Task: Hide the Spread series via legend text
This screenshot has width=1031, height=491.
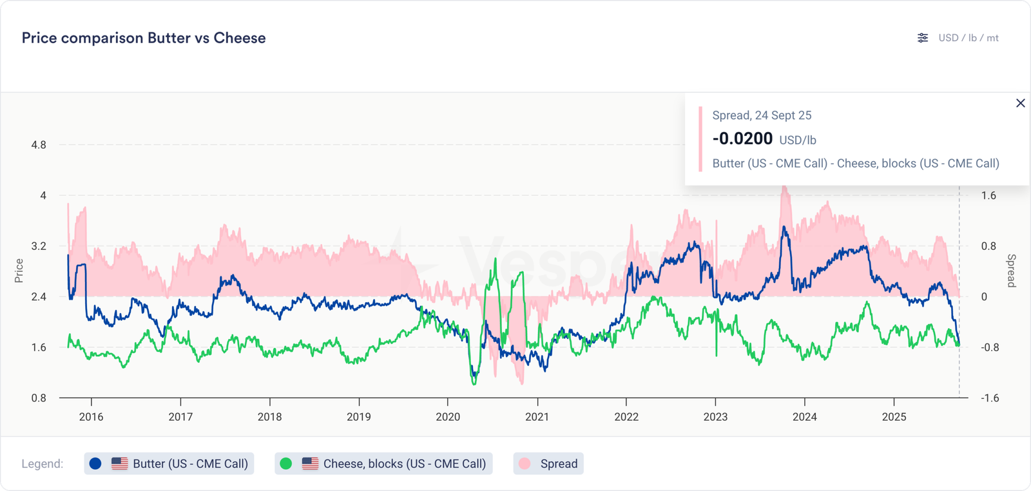Action: (x=559, y=464)
